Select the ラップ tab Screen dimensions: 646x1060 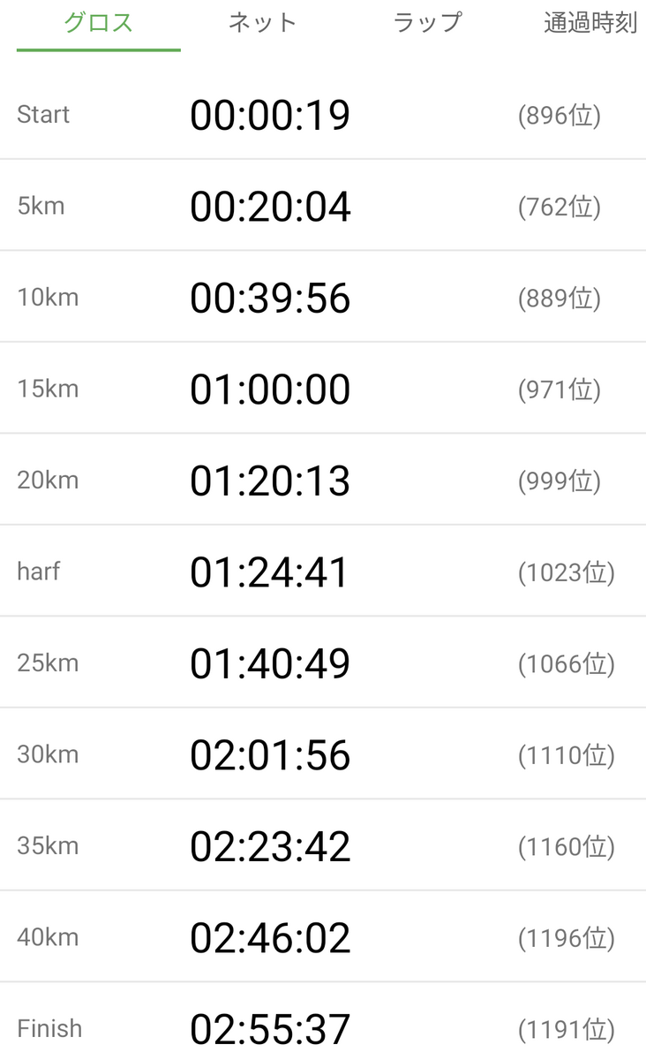pyautogui.click(x=427, y=24)
